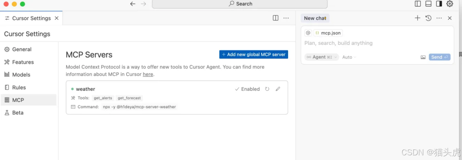Click the weather server name

point(86,89)
